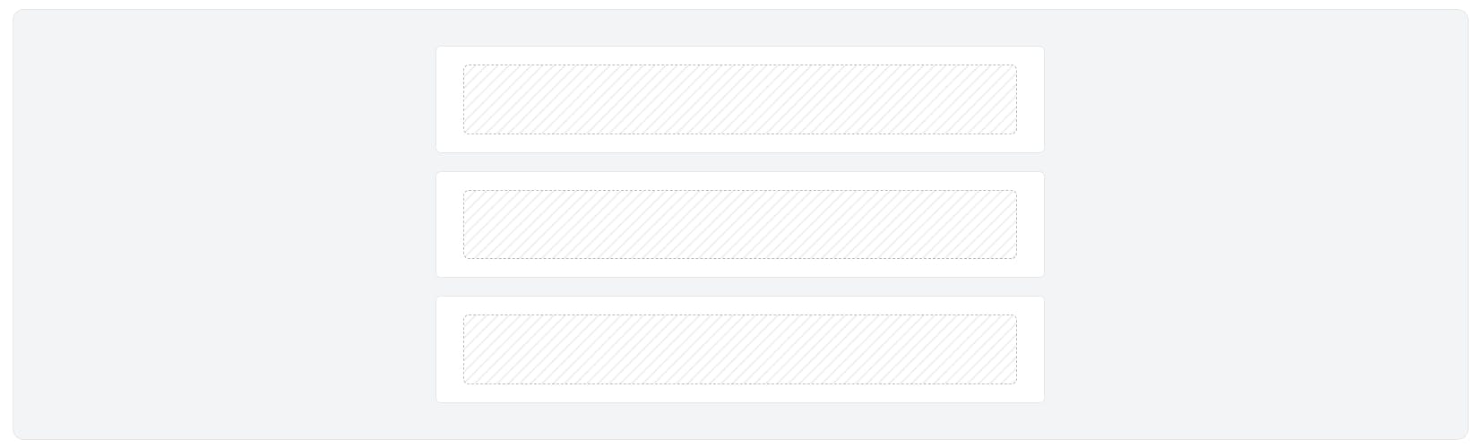Screen dimensions: 1483x448
Task: Focus the center dashed-outline drop zone
Action: (740, 225)
